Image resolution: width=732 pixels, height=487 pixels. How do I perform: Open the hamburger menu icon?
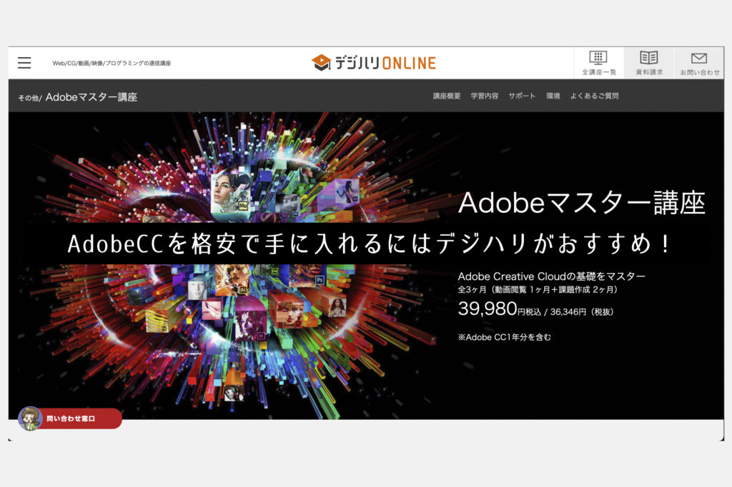coord(24,63)
